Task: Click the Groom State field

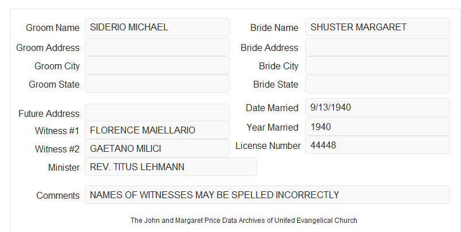Action: coord(157,84)
